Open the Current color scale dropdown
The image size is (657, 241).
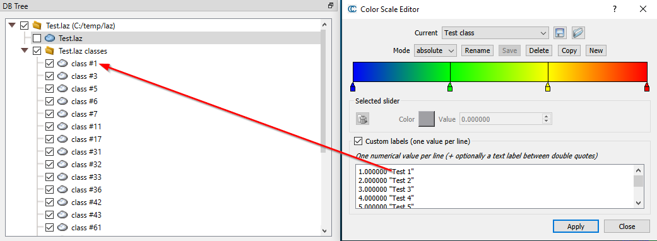[x=495, y=33]
